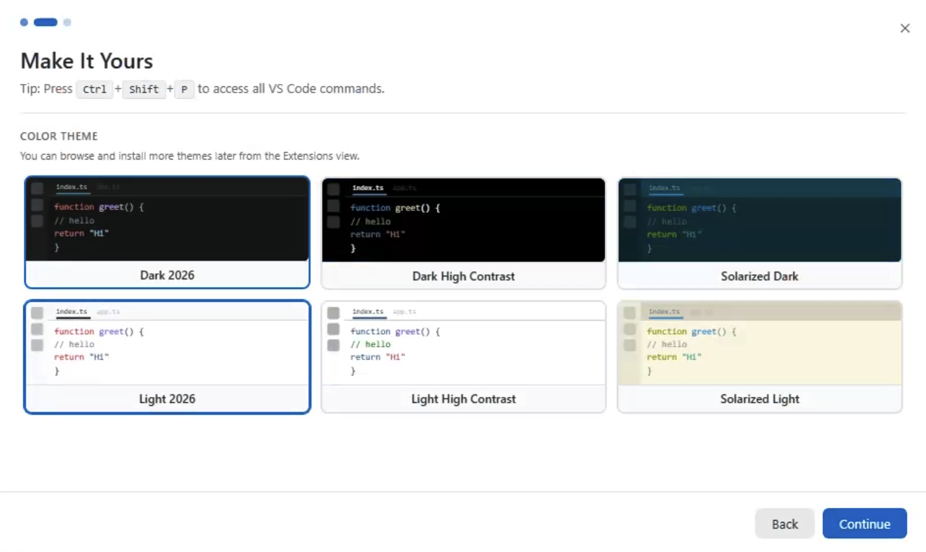Click the P key label in the tip
The image size is (926, 552).
(x=184, y=89)
